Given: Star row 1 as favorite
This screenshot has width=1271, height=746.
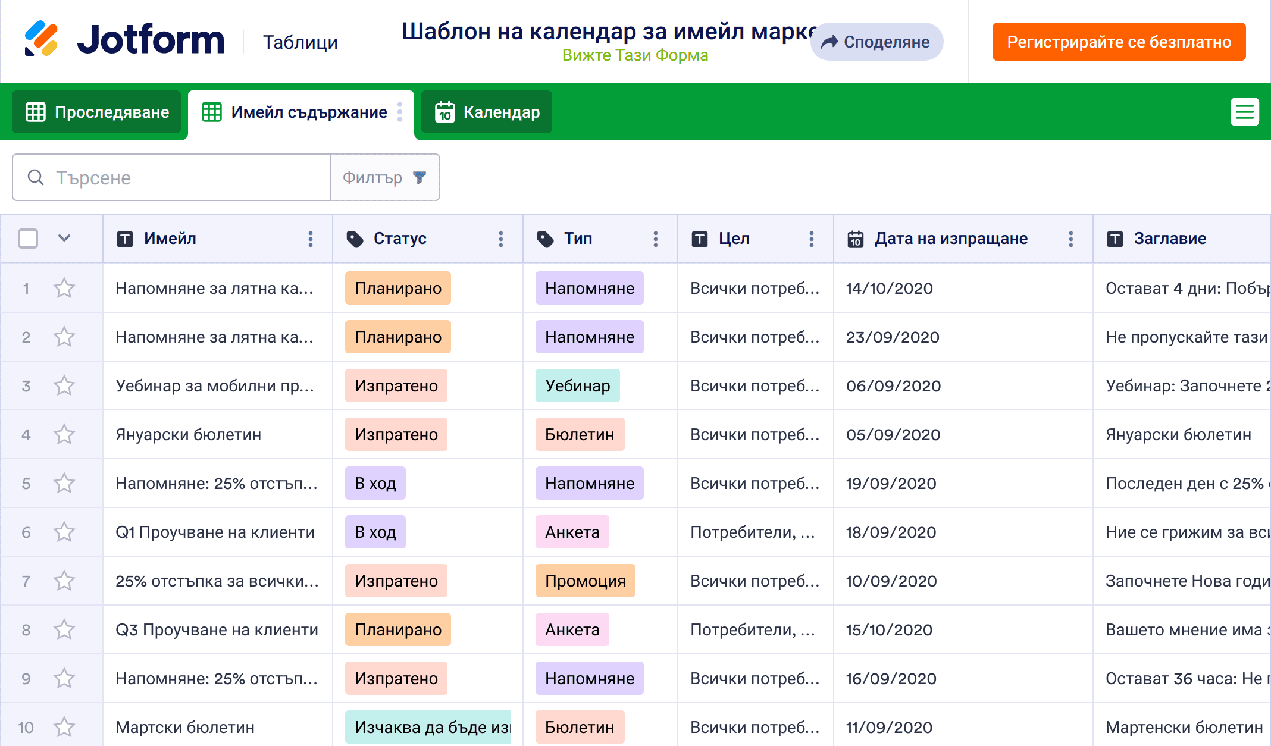Looking at the screenshot, I should tap(64, 289).
